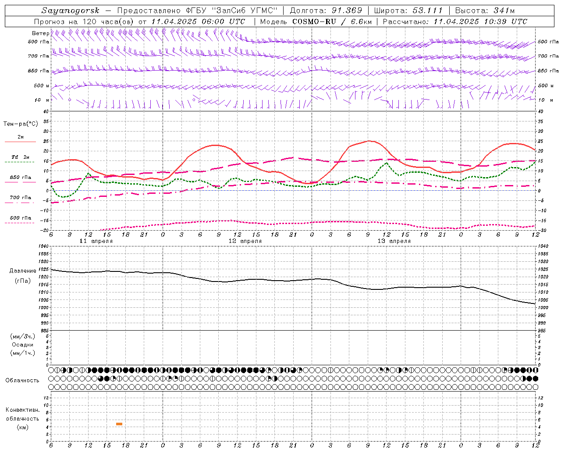
Task: Click the (гПа) pressure unit label
Action: (x=23, y=281)
